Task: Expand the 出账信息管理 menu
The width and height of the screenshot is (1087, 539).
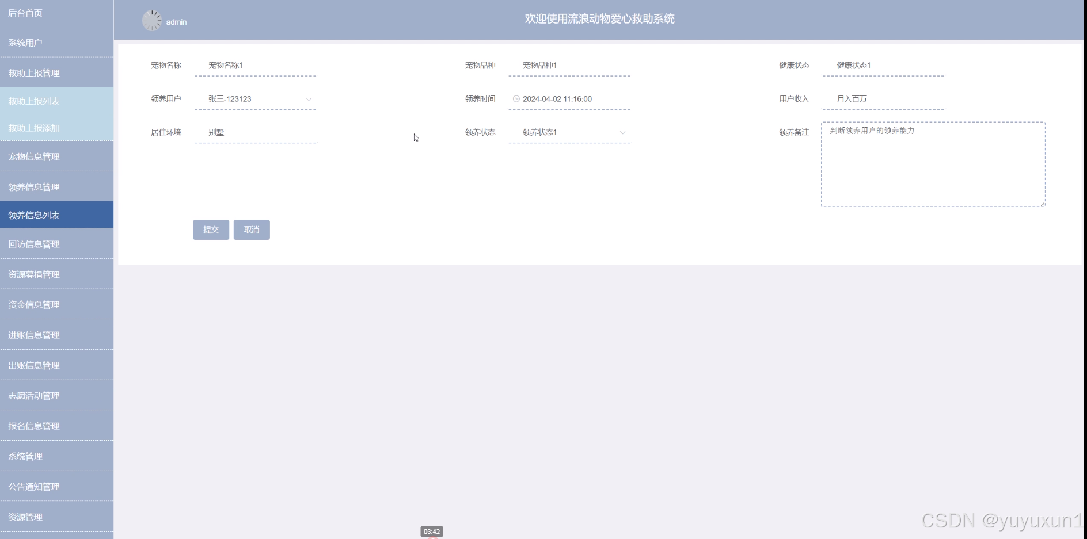Action: [56, 365]
